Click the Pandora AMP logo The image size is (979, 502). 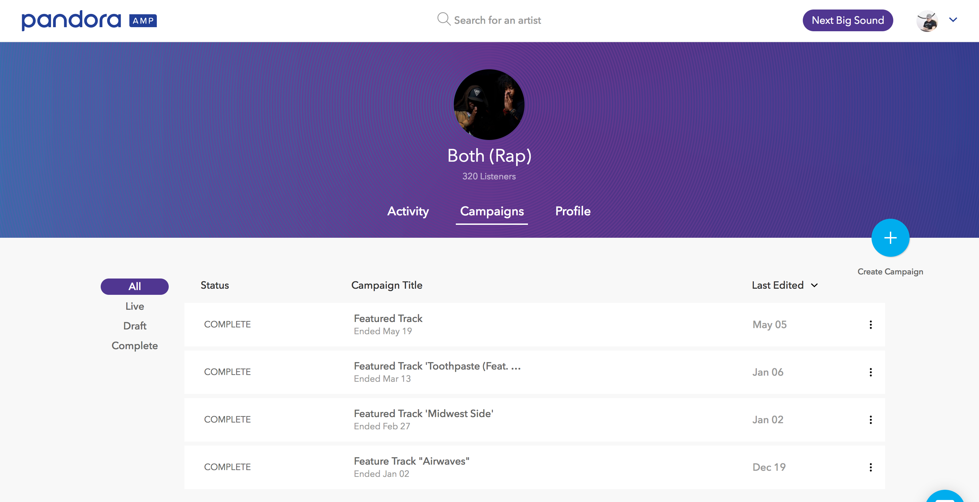(89, 20)
